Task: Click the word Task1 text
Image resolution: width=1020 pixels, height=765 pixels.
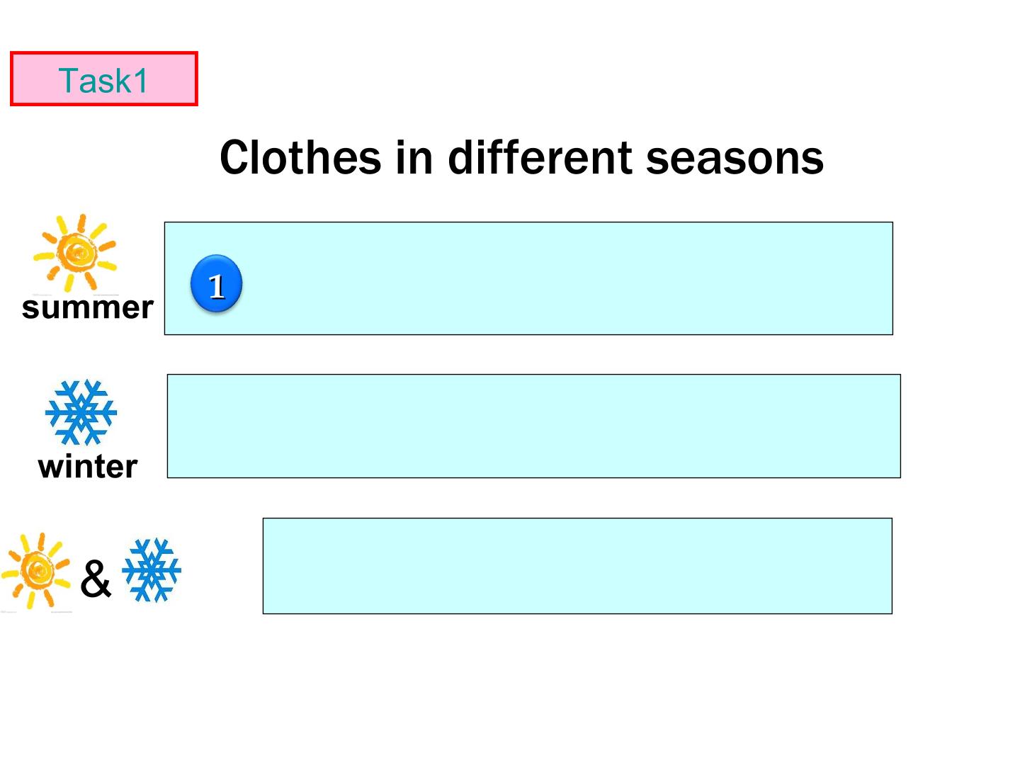Action: 103,80
